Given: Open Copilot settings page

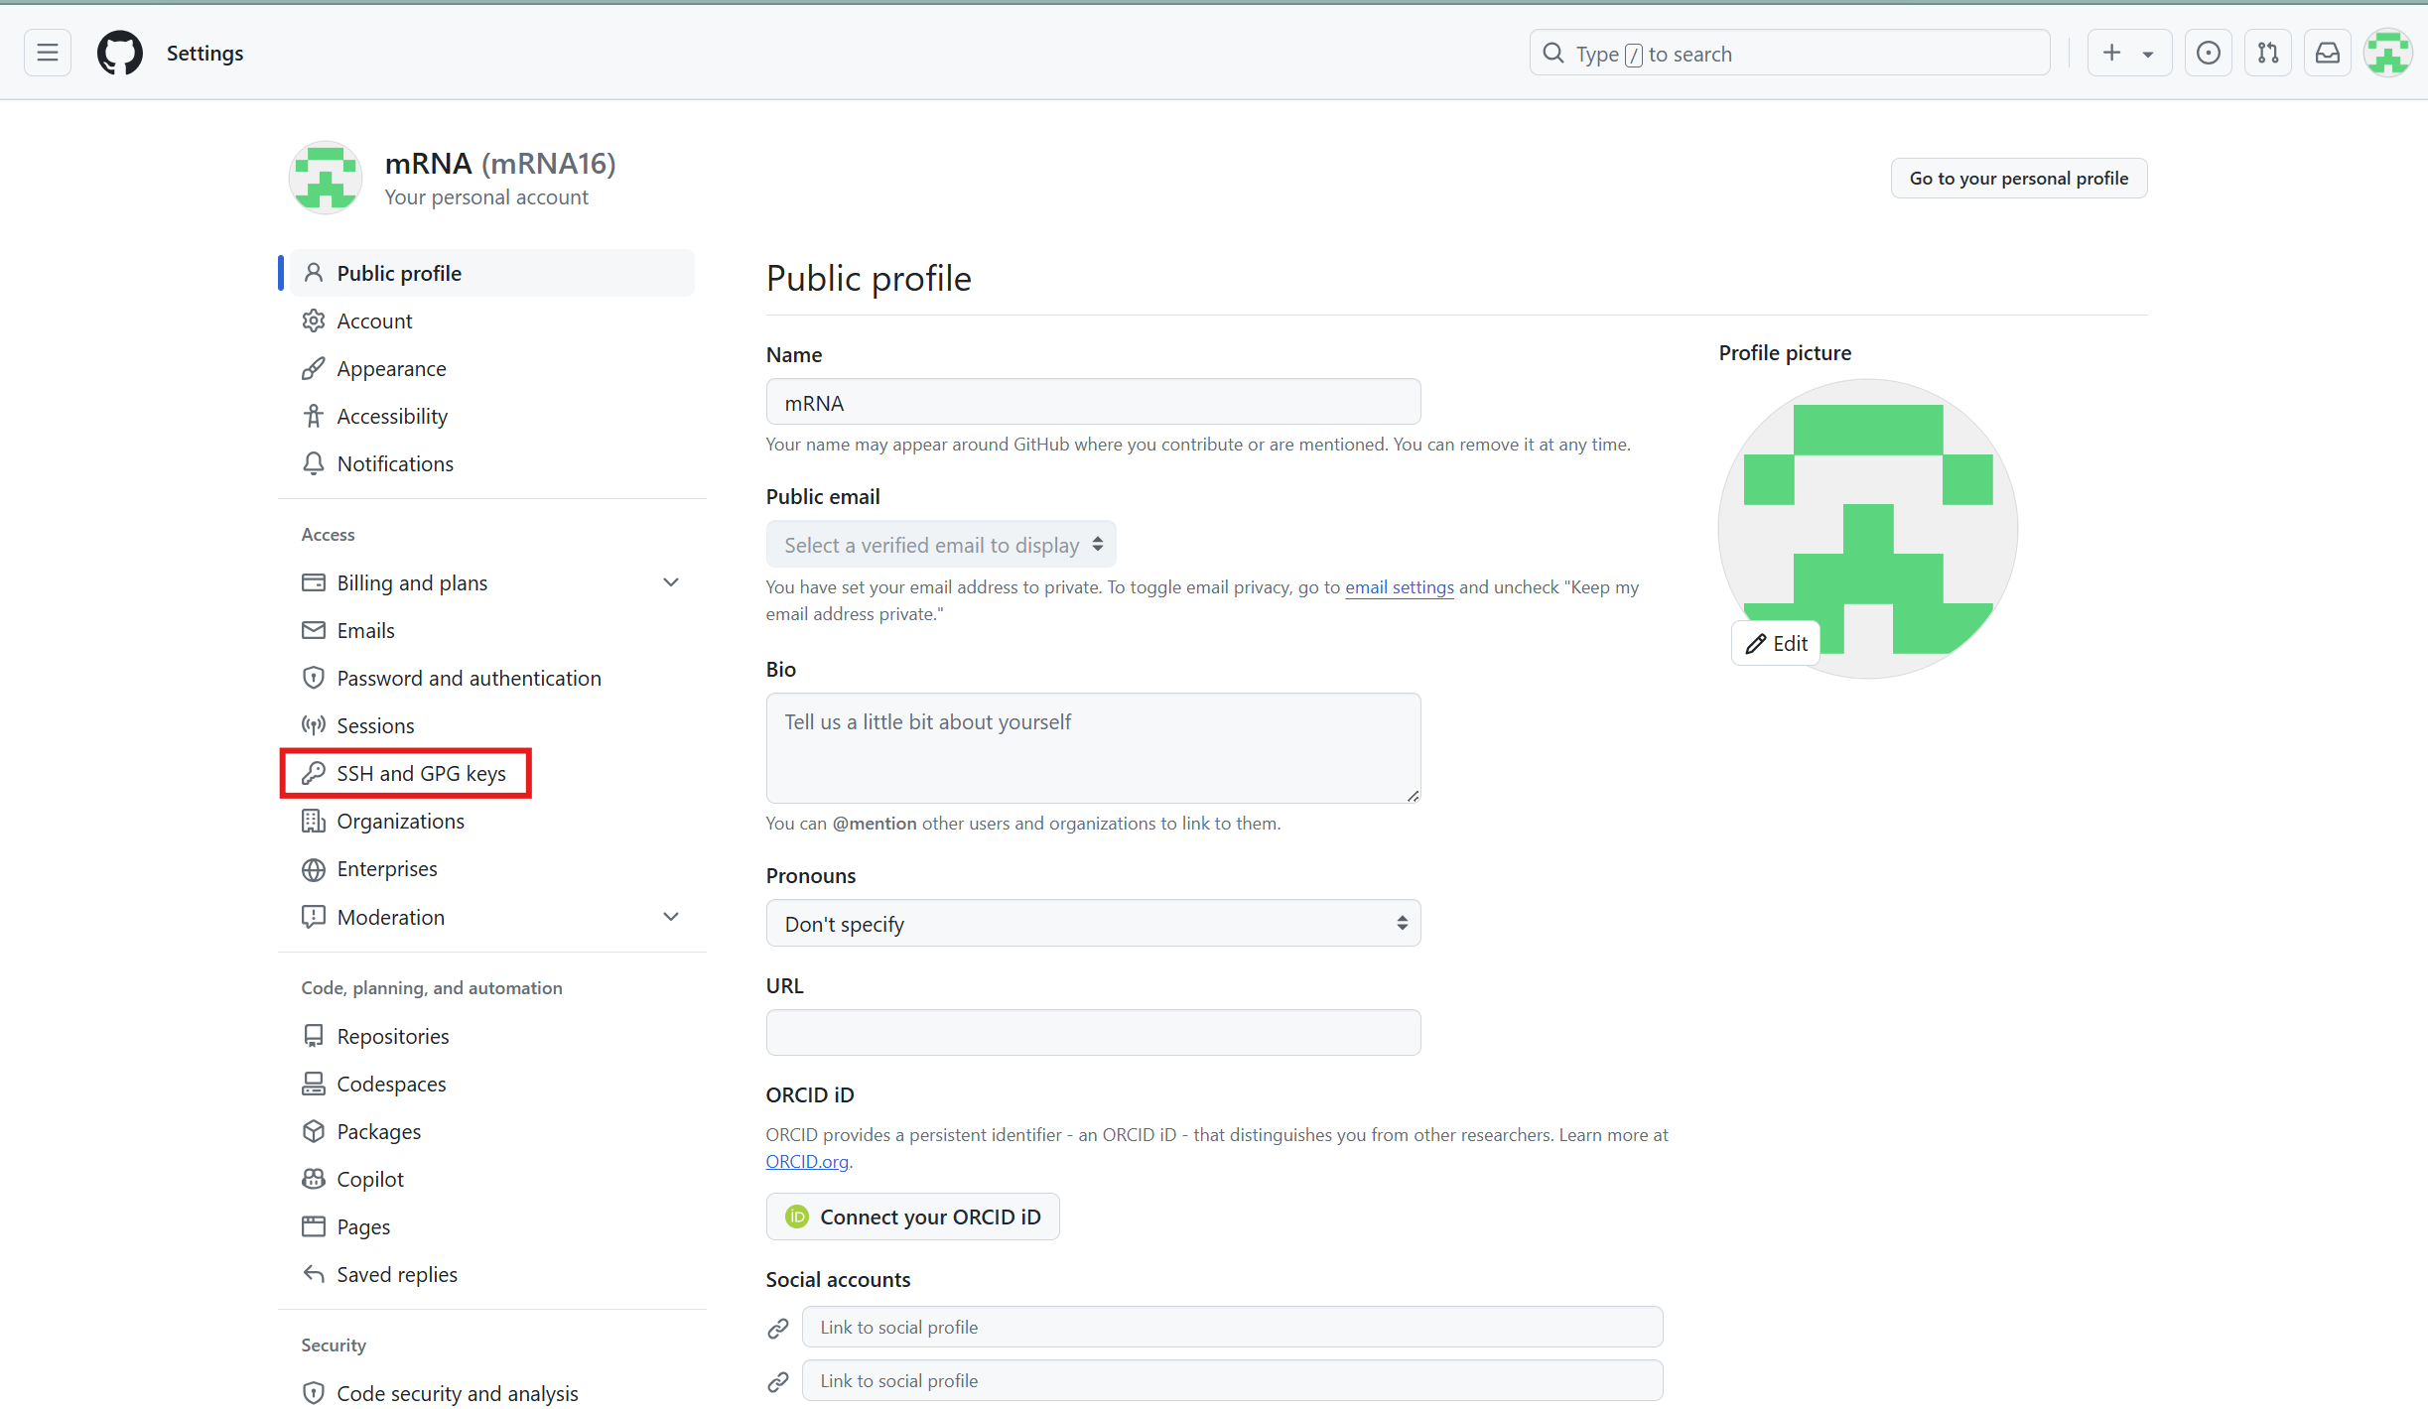Looking at the screenshot, I should 370,1179.
